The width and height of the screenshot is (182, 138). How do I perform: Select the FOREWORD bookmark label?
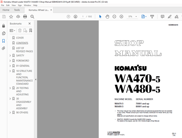click(23, 61)
